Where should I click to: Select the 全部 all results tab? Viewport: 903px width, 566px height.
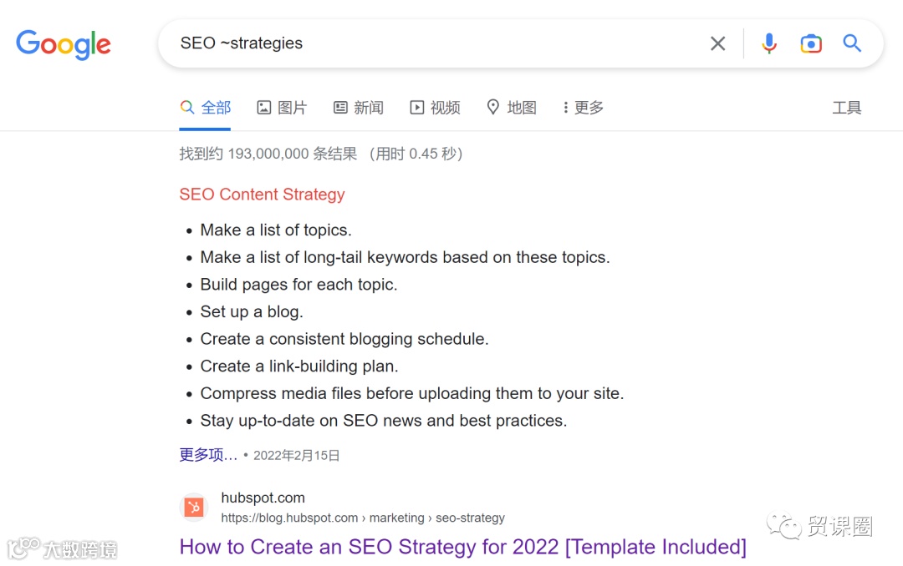click(x=205, y=108)
